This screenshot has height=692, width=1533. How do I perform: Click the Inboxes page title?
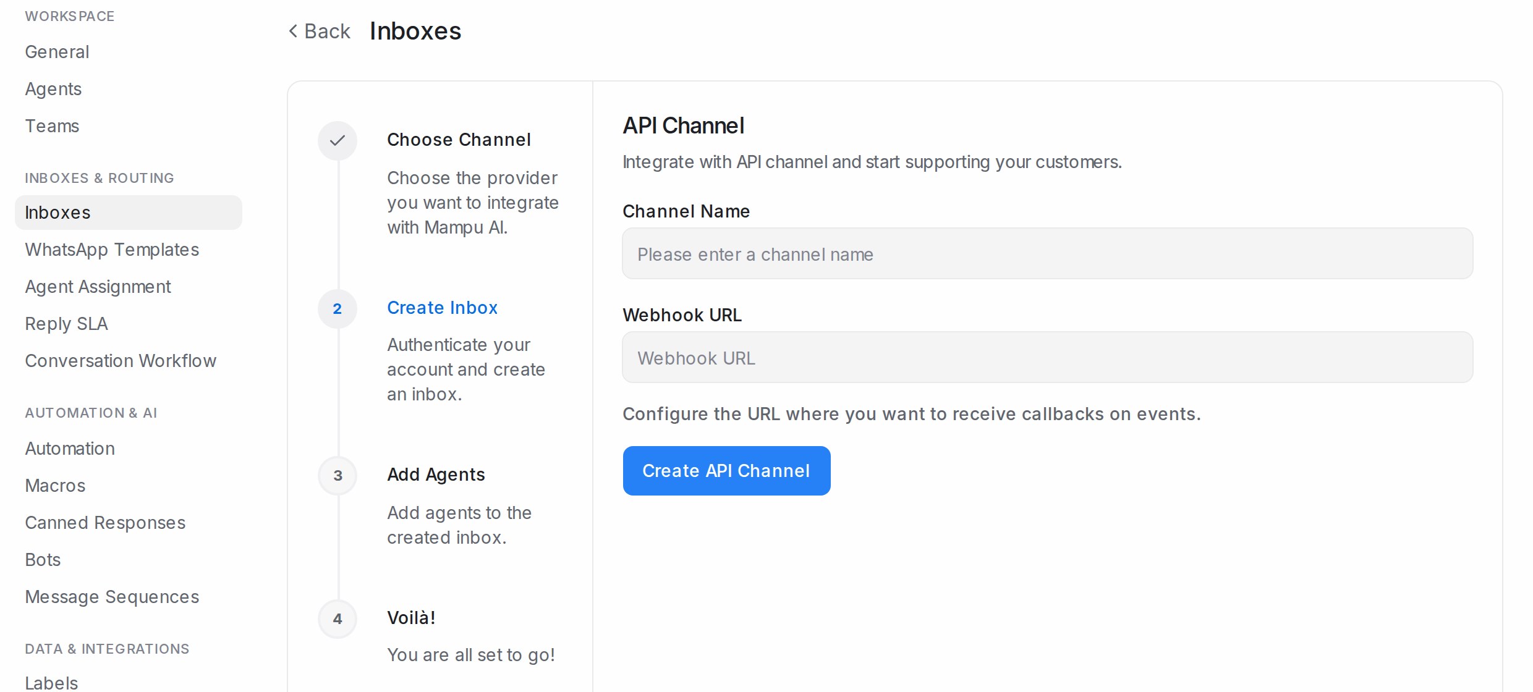click(x=415, y=31)
